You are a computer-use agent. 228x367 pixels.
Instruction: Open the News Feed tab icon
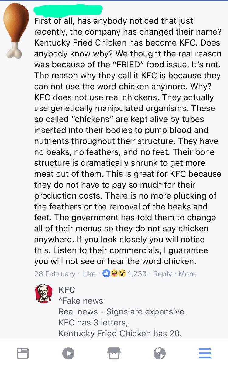pos(23,353)
